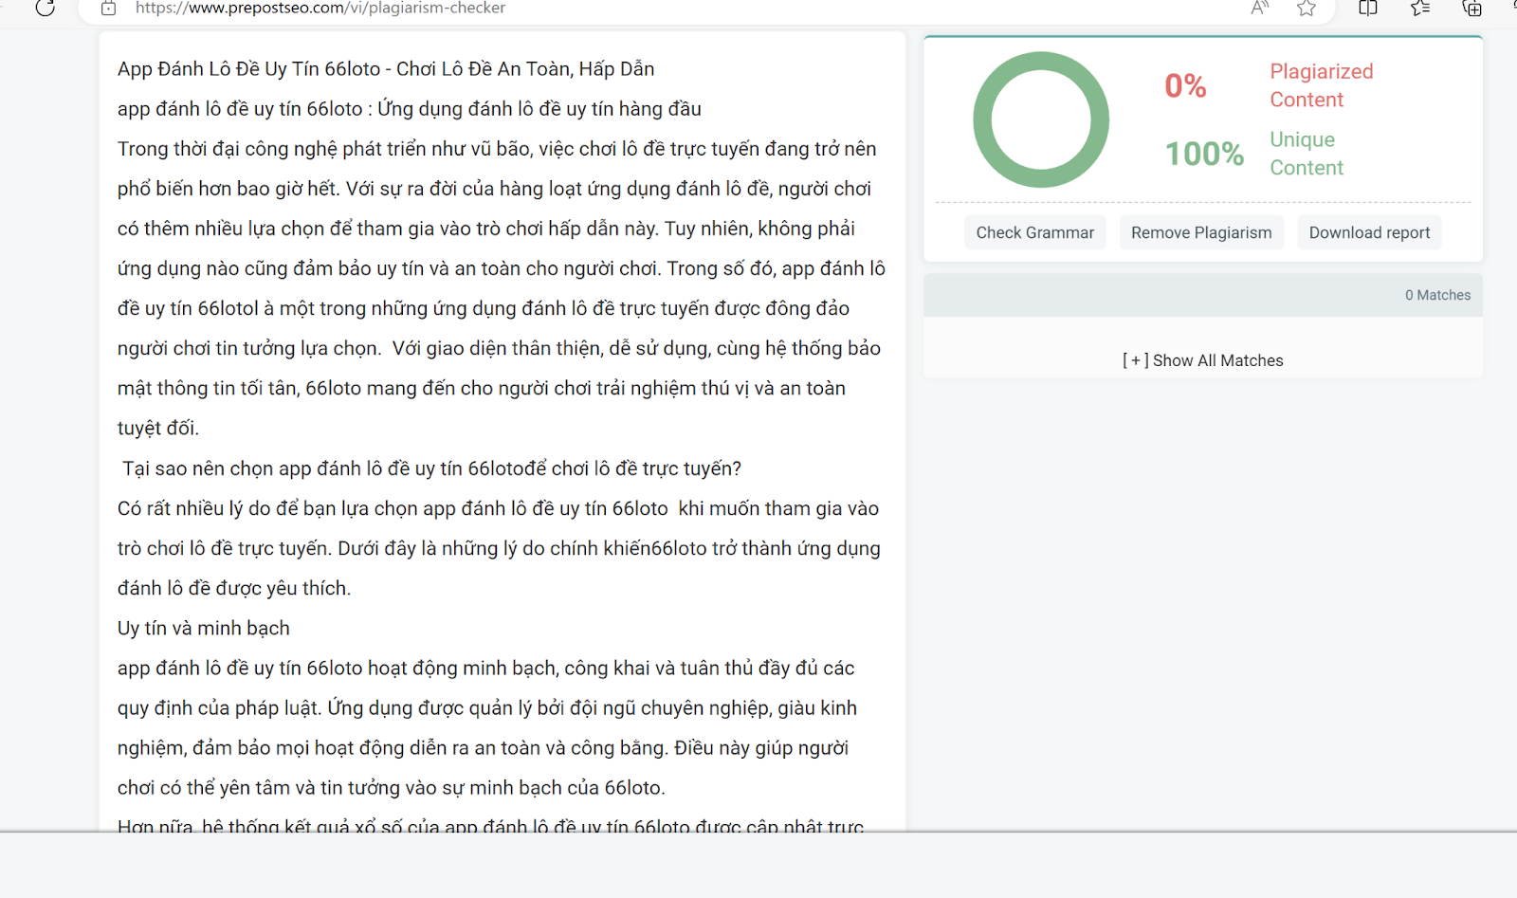Click the 100% unique percentage
Viewport: 1517px width, 898px height.
tap(1204, 154)
